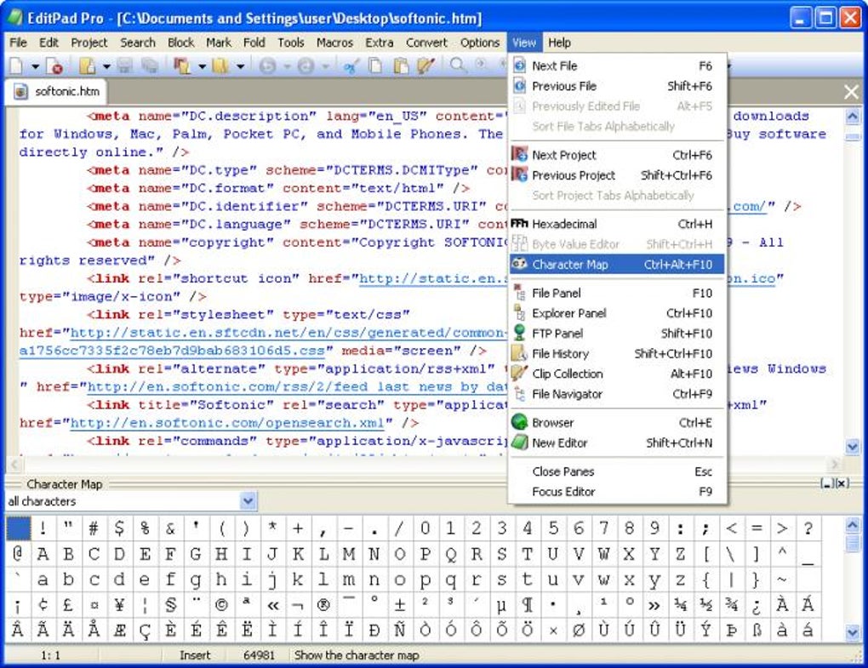
Task: Open File Navigator menu entry
Action: [617, 393]
